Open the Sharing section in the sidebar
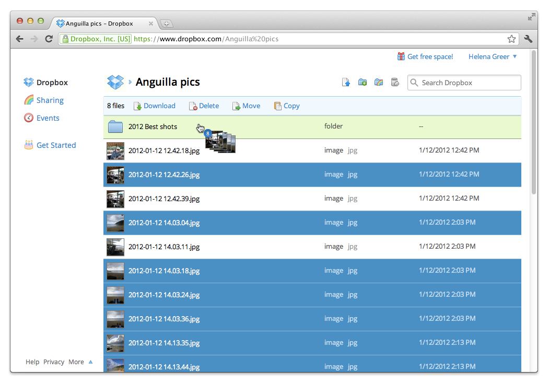 click(50, 100)
